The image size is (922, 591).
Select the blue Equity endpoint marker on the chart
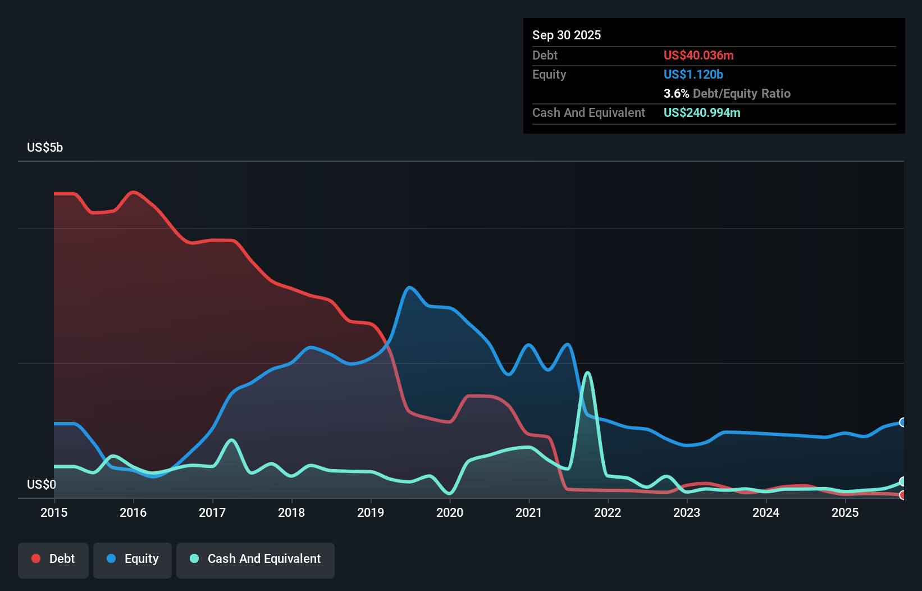pyautogui.click(x=902, y=422)
